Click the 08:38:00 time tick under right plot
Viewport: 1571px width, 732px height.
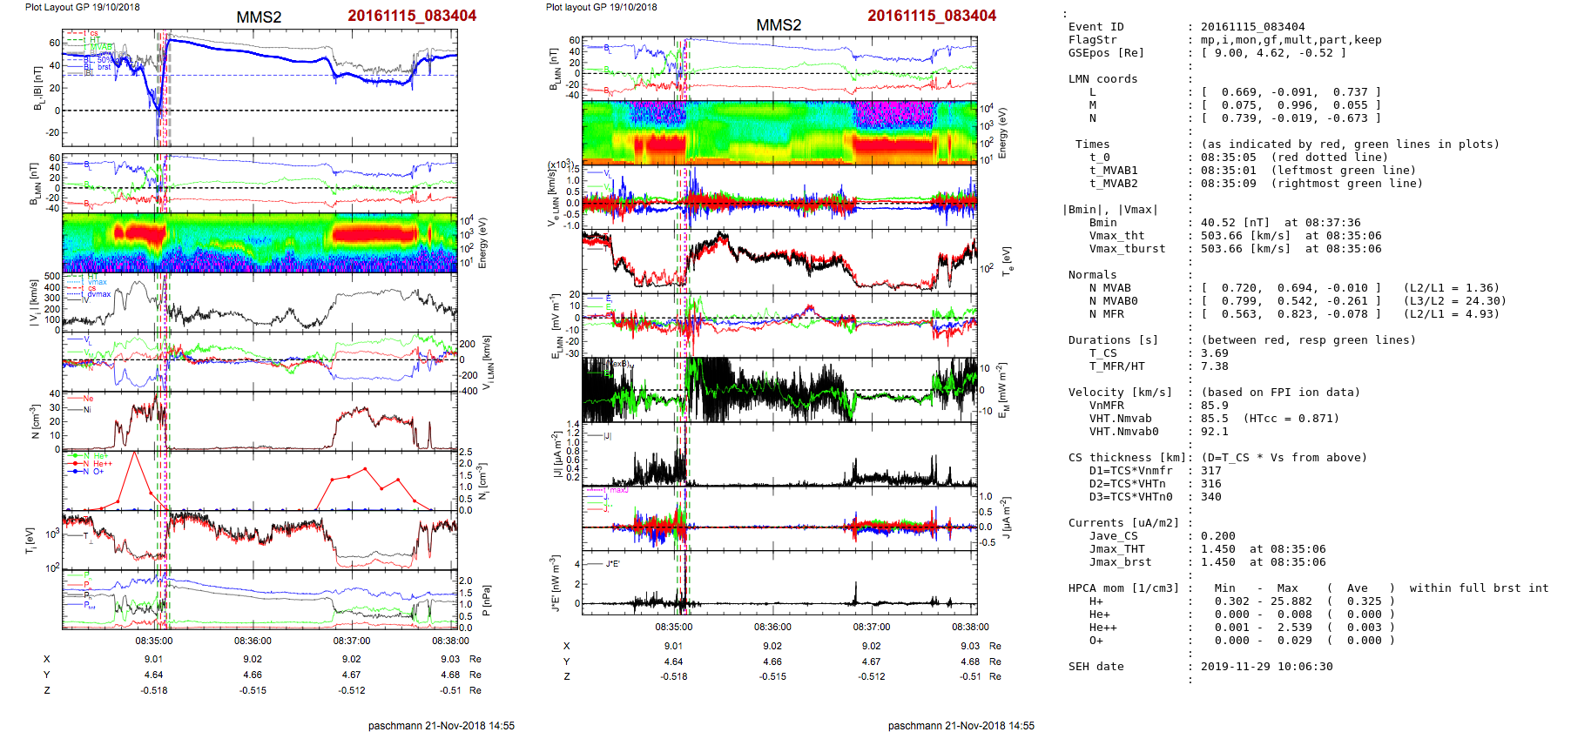[x=970, y=627]
